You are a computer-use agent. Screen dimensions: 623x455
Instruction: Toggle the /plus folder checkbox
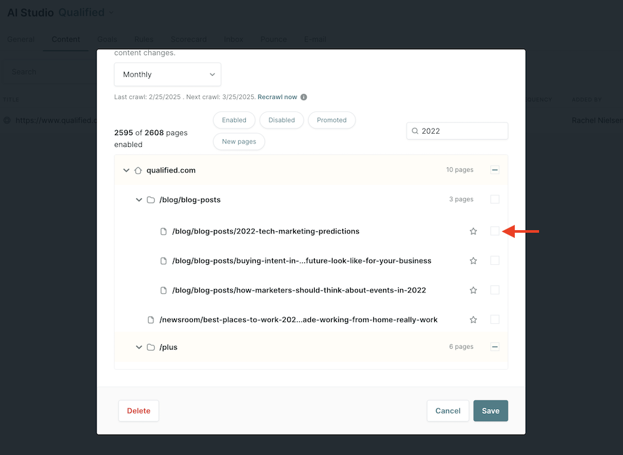pyautogui.click(x=494, y=347)
